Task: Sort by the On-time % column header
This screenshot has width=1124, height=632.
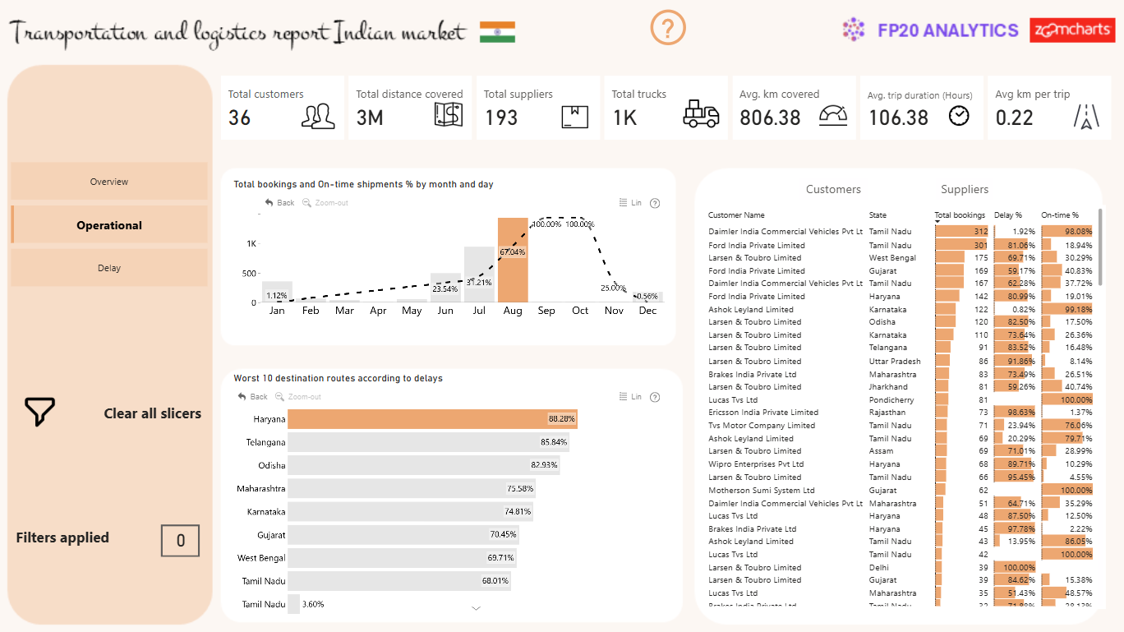Action: pyautogui.click(x=1060, y=215)
